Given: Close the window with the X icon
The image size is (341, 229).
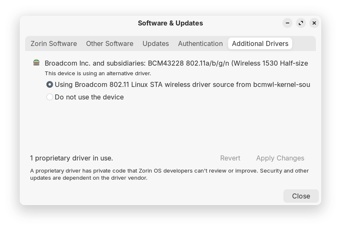Looking at the screenshot, I should click(314, 23).
